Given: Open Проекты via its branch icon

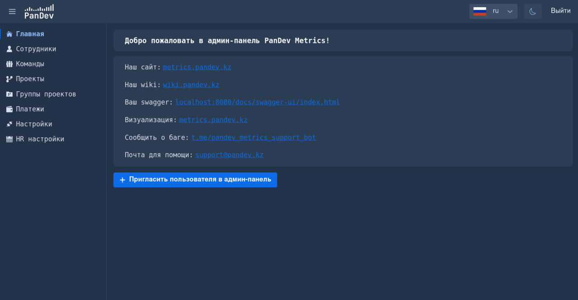Looking at the screenshot, I should (x=9, y=79).
